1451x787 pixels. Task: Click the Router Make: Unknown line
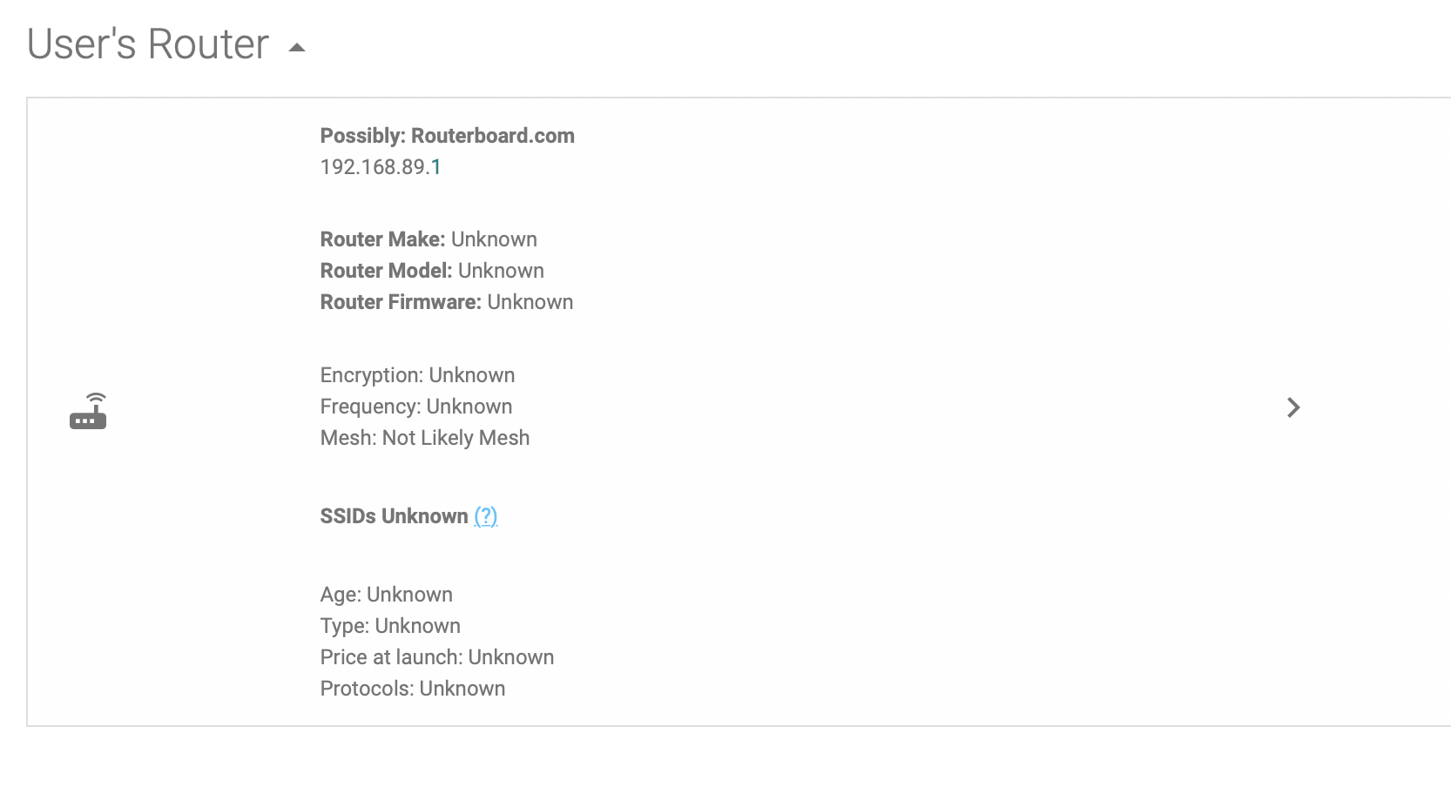pos(429,239)
